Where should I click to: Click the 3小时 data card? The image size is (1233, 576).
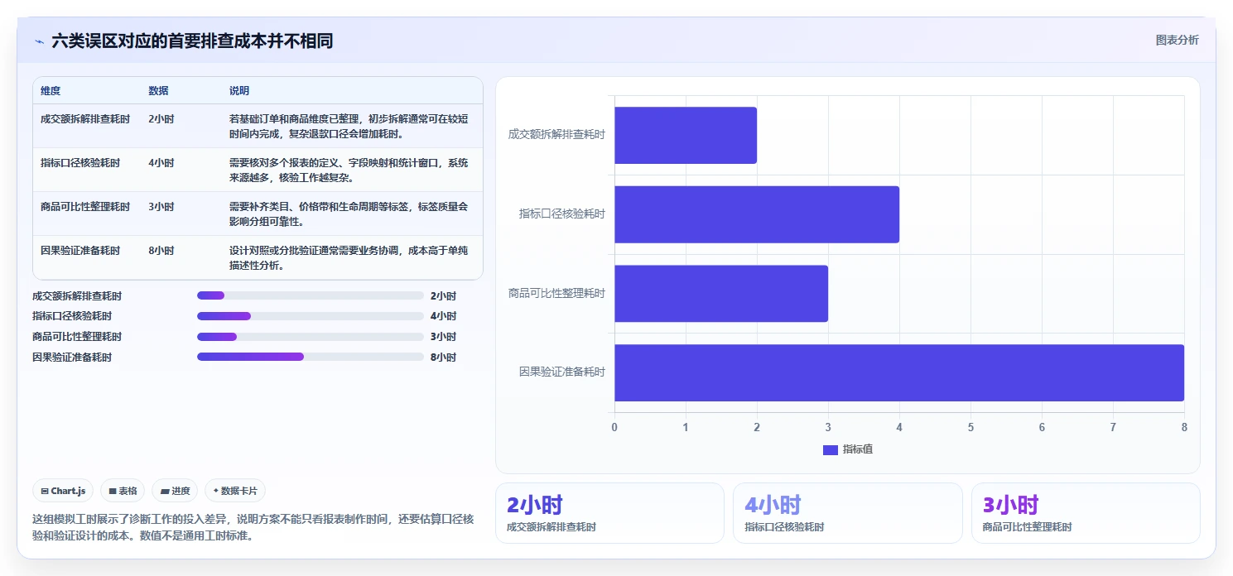(1086, 513)
